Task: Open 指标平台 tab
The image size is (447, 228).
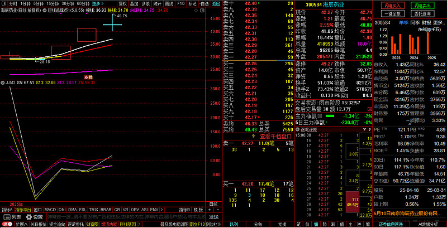Action: coord(23,210)
